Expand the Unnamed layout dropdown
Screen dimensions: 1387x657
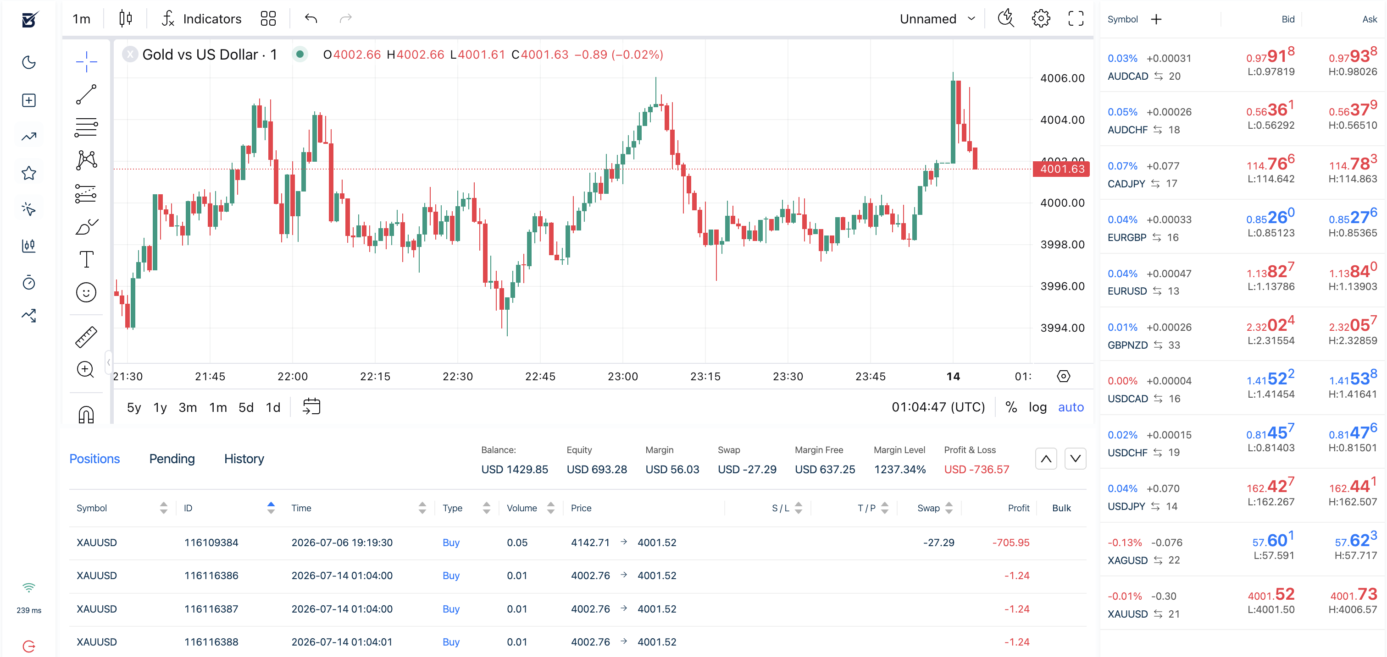point(938,19)
